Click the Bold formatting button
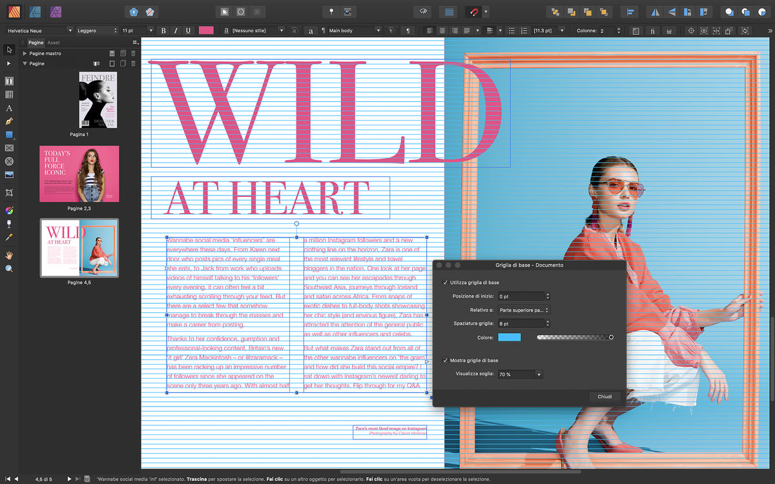 coord(163,30)
